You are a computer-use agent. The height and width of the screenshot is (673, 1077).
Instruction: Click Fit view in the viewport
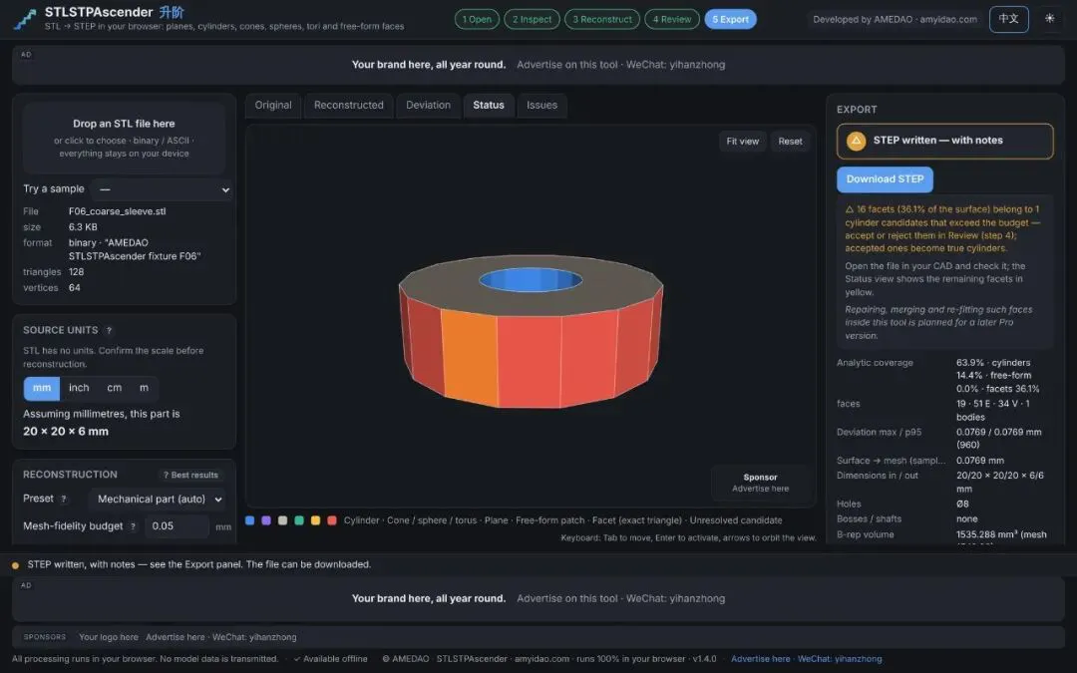pos(743,142)
